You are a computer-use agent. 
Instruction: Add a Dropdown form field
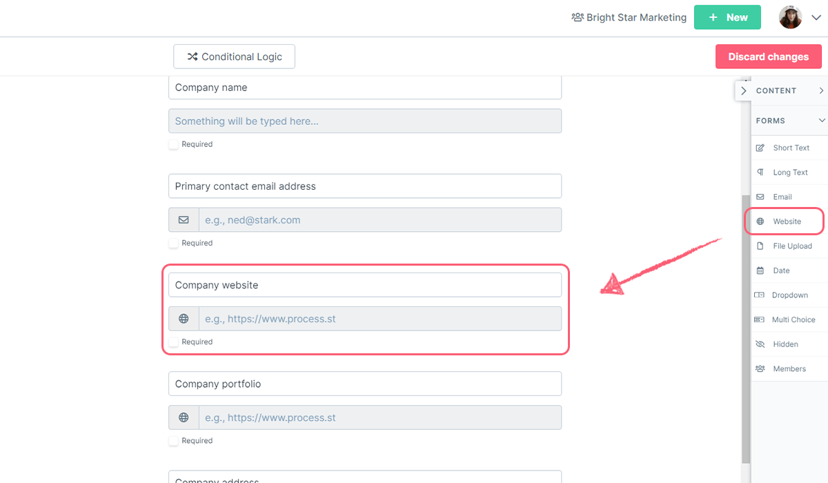(789, 295)
